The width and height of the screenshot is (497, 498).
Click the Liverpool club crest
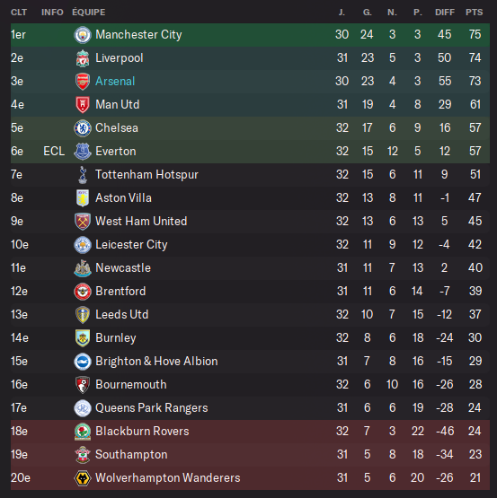tap(83, 58)
